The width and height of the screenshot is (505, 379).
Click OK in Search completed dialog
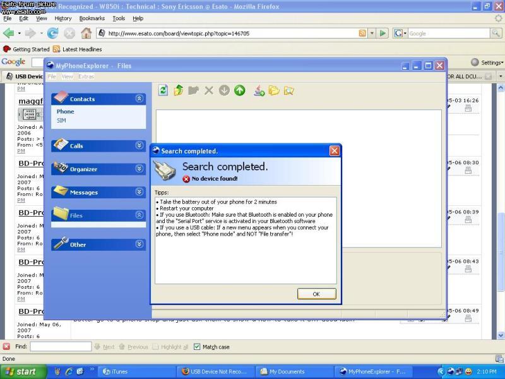[x=317, y=294]
